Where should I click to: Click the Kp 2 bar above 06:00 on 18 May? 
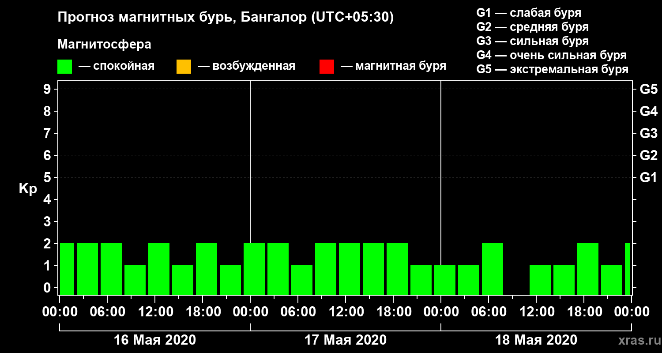[x=493, y=269]
